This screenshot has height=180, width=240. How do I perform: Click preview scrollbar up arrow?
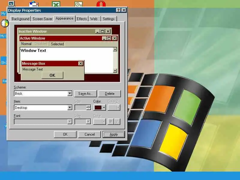coord(115,49)
